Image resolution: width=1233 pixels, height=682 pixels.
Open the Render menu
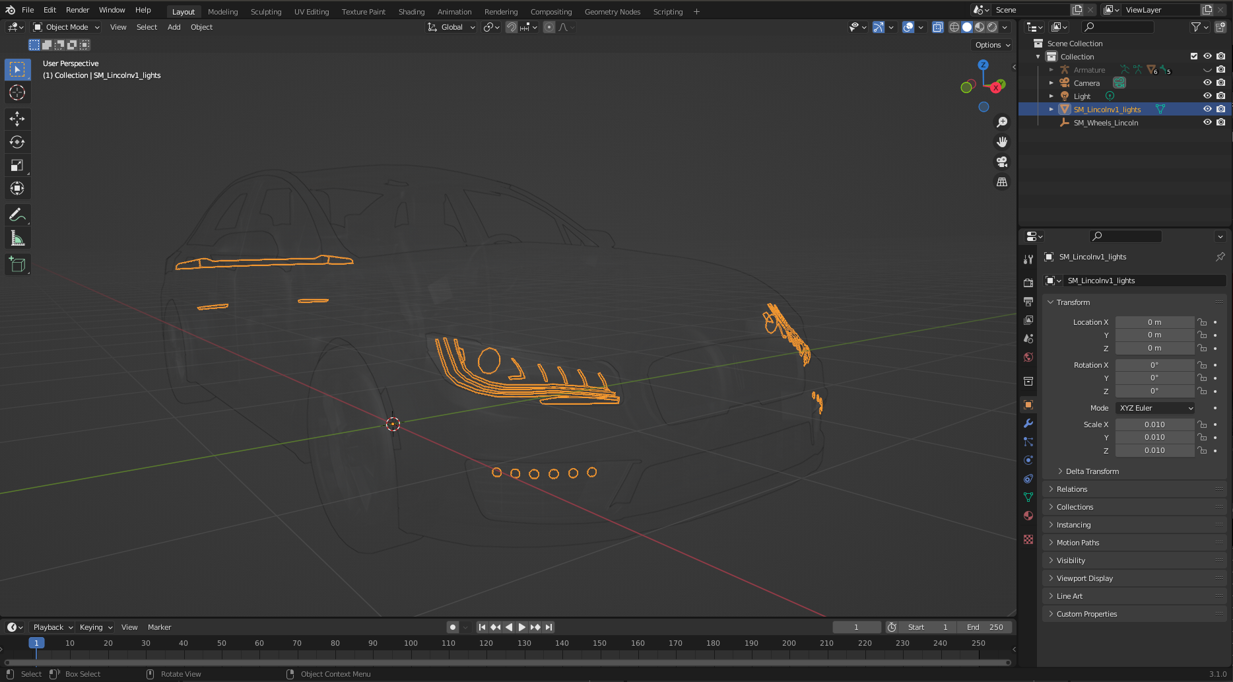coord(77,10)
